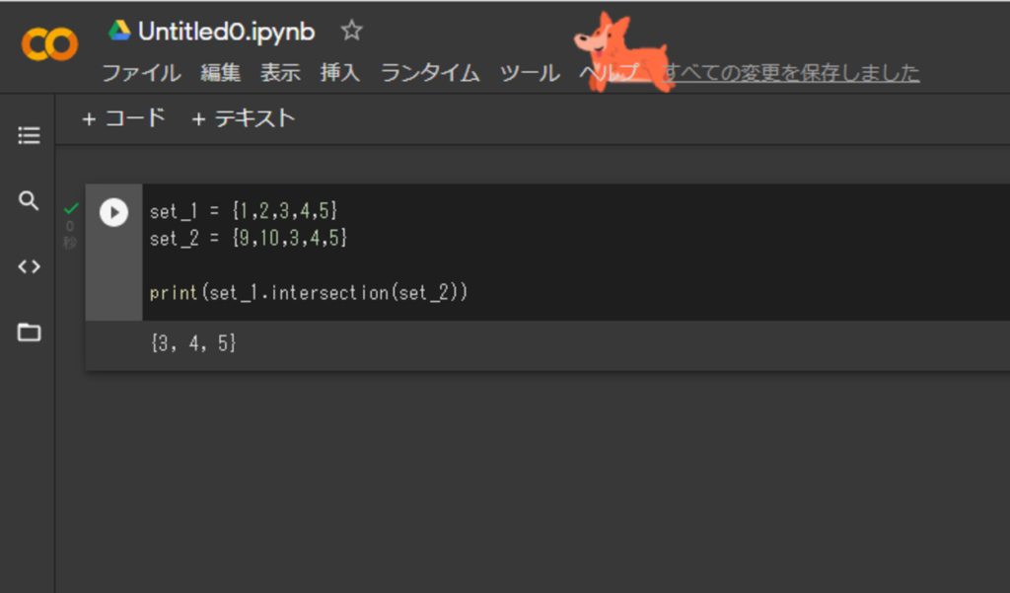Run the code cell with play button
The width and height of the screenshot is (1010, 593).
click(114, 212)
